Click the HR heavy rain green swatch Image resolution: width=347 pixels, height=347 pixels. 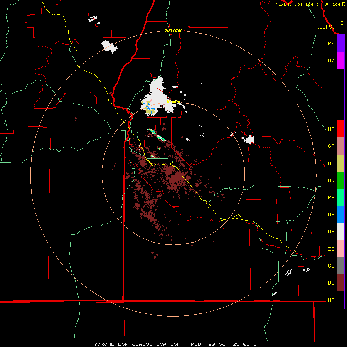[340, 180]
